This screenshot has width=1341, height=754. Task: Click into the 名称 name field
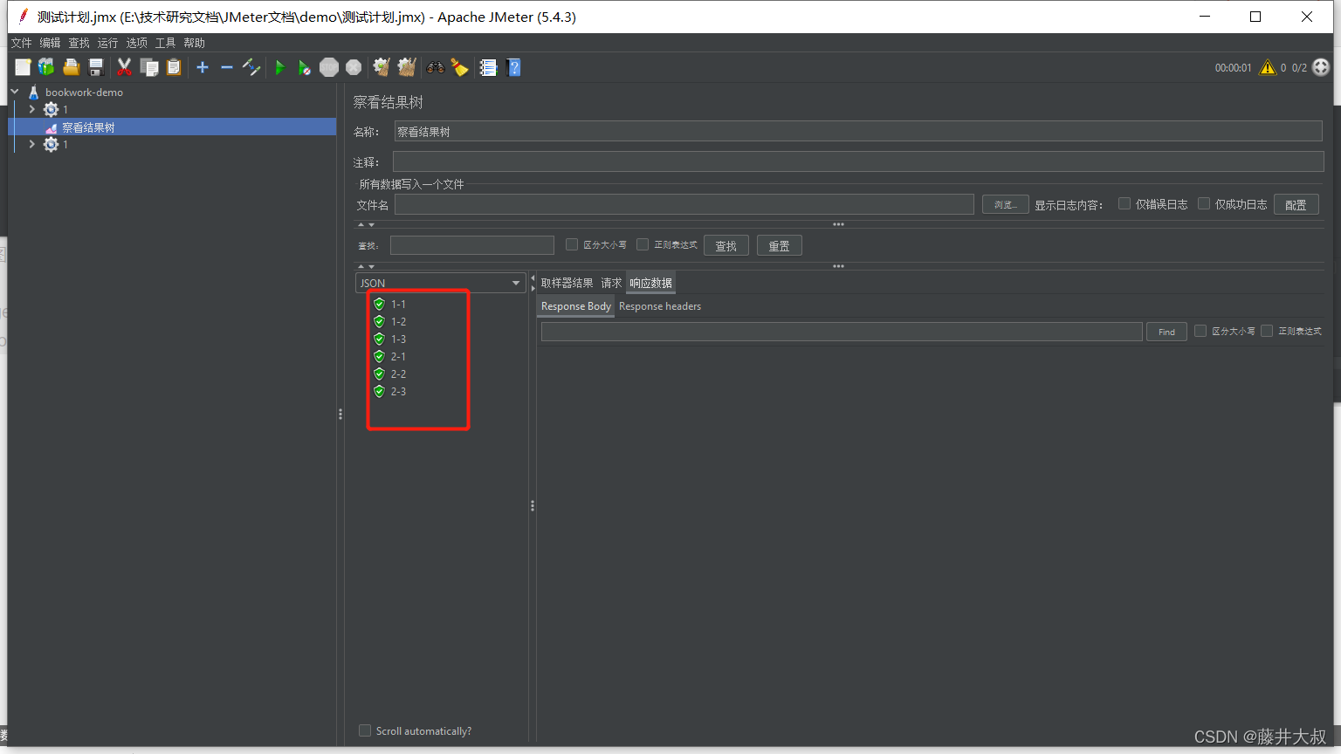point(858,132)
